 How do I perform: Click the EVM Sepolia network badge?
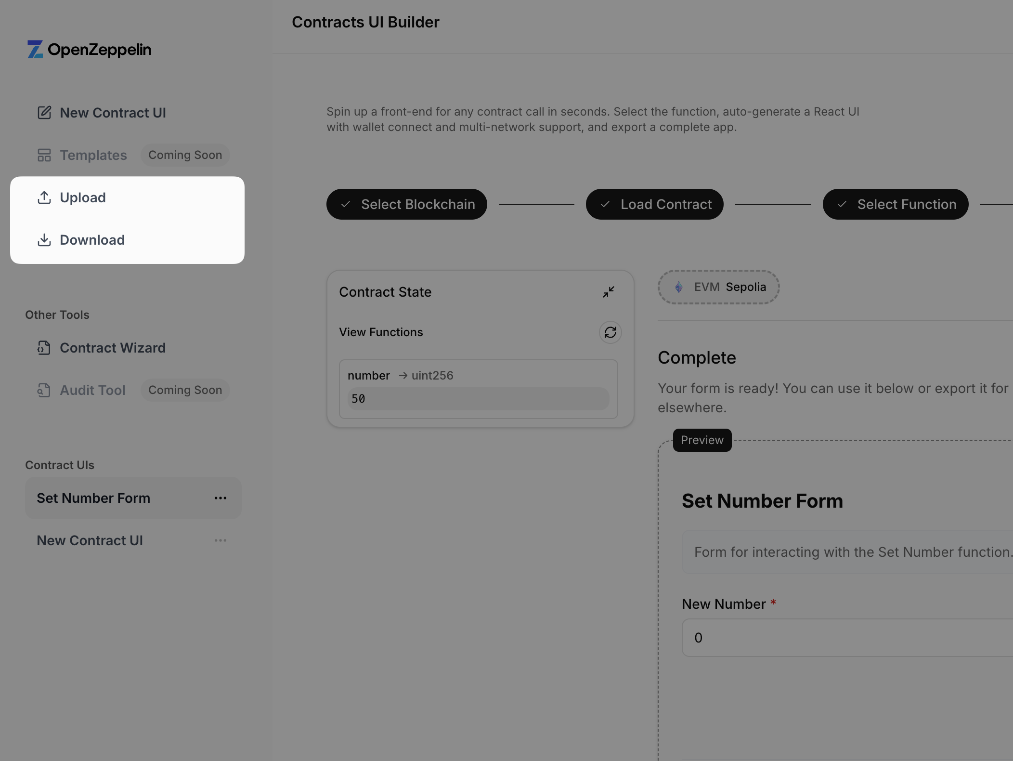719,287
